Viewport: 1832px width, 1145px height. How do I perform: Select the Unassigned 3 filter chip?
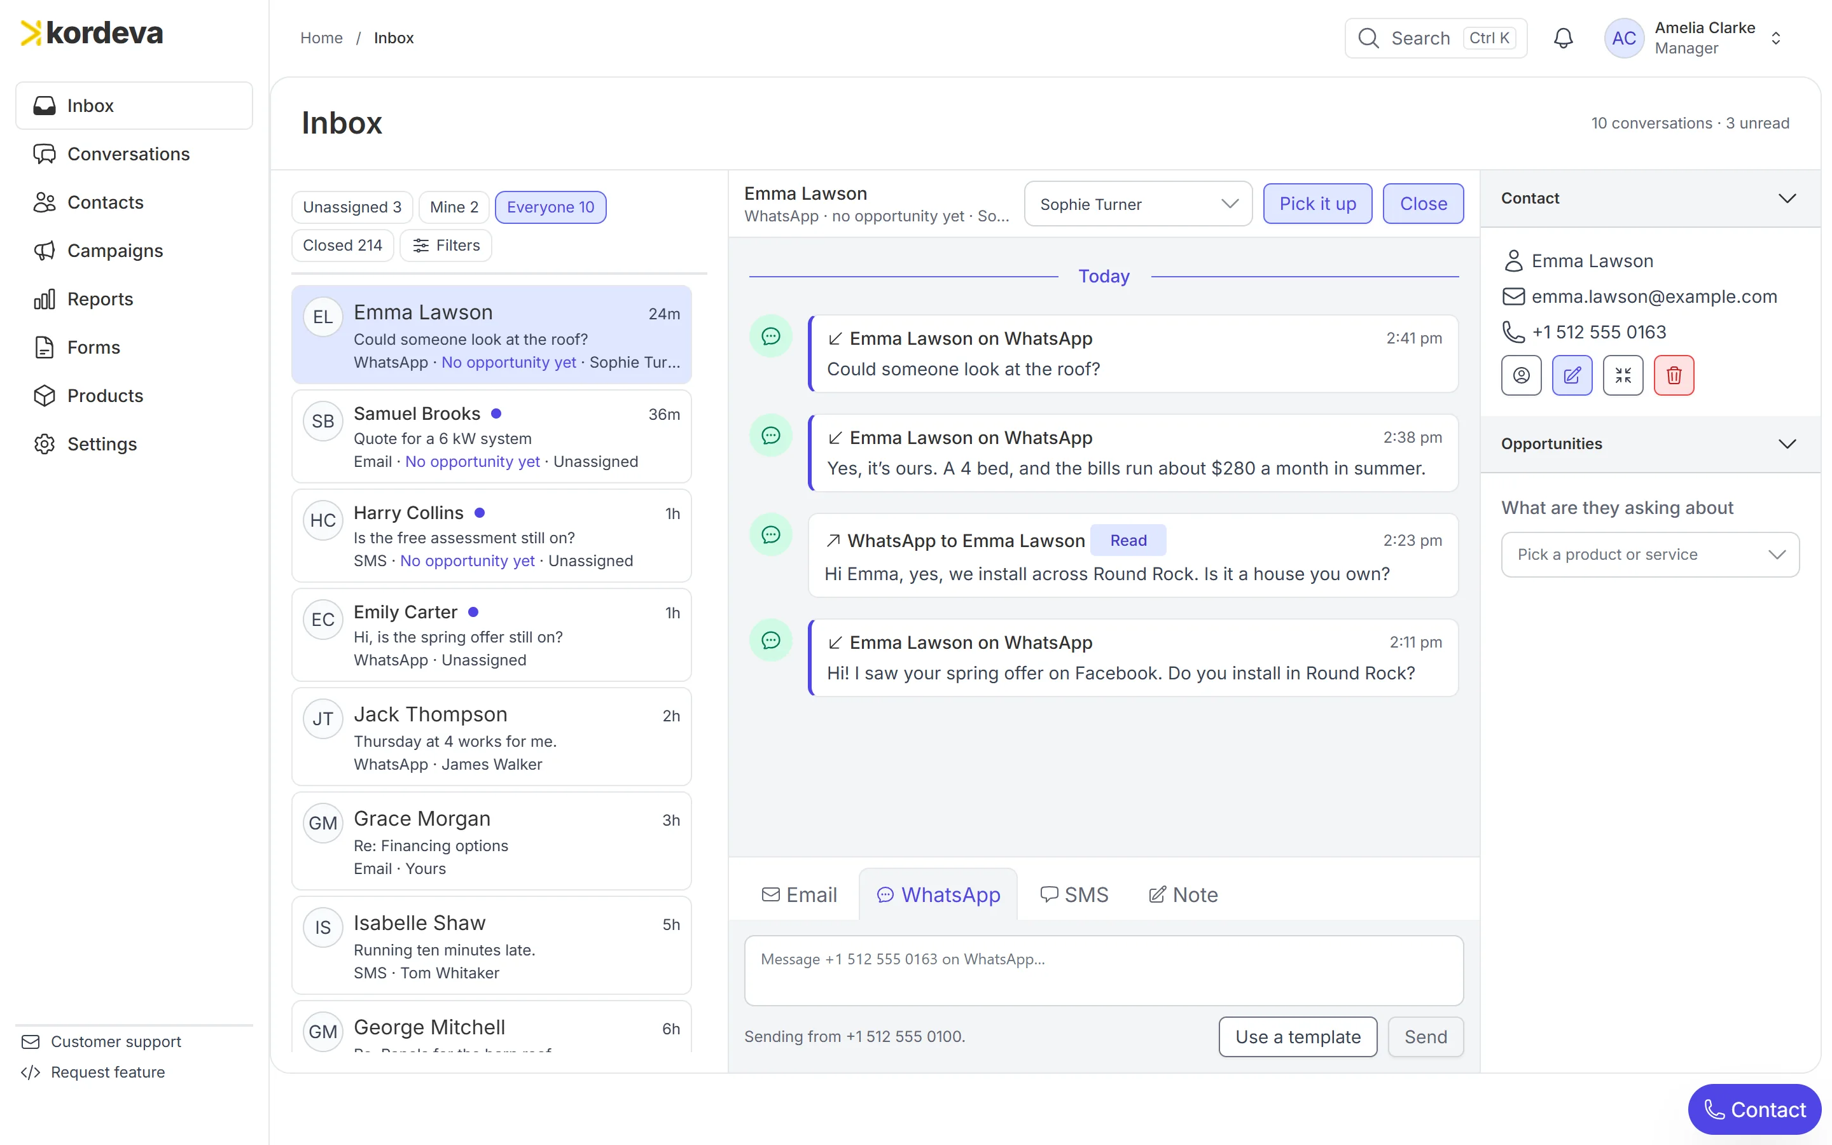coord(352,207)
